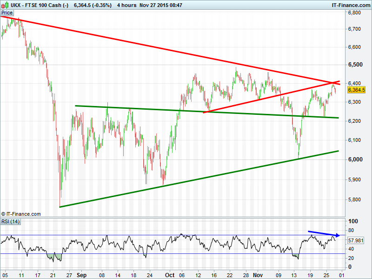Screen dimensions: 372x279
Task: Click the 25 date label on time axis
Action: coord(326,275)
